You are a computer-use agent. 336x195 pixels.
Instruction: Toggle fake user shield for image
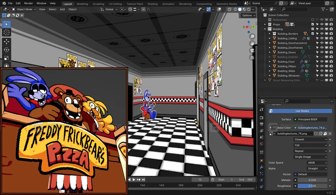pyautogui.click(x=315, y=134)
